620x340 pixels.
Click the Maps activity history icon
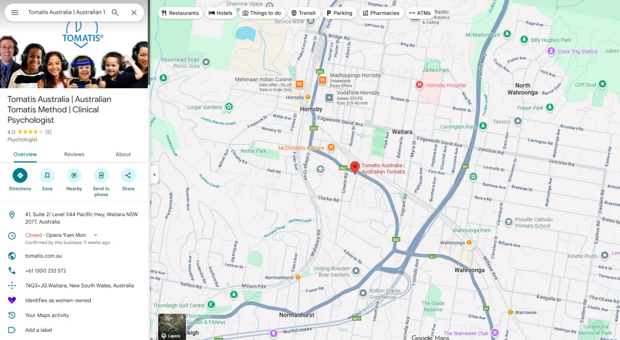(x=12, y=315)
